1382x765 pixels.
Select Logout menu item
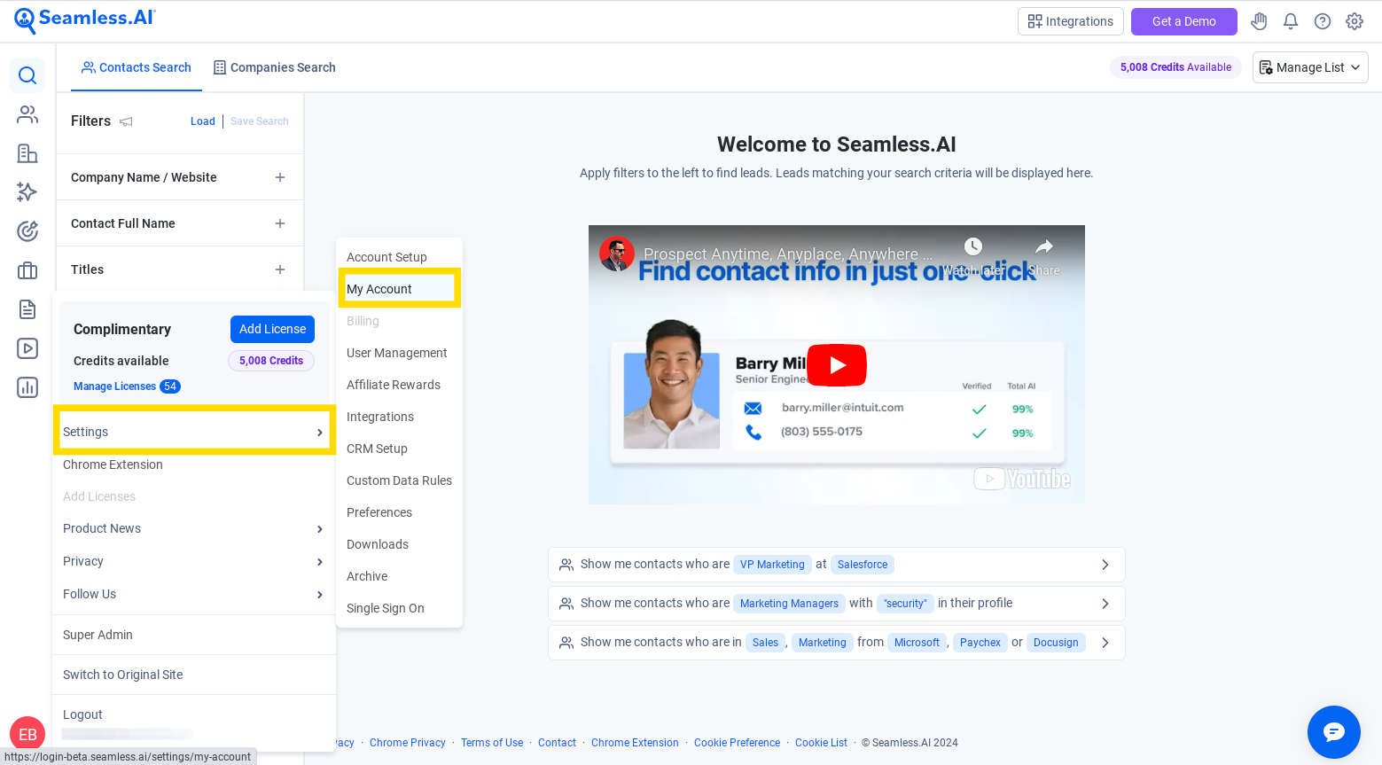click(192, 714)
